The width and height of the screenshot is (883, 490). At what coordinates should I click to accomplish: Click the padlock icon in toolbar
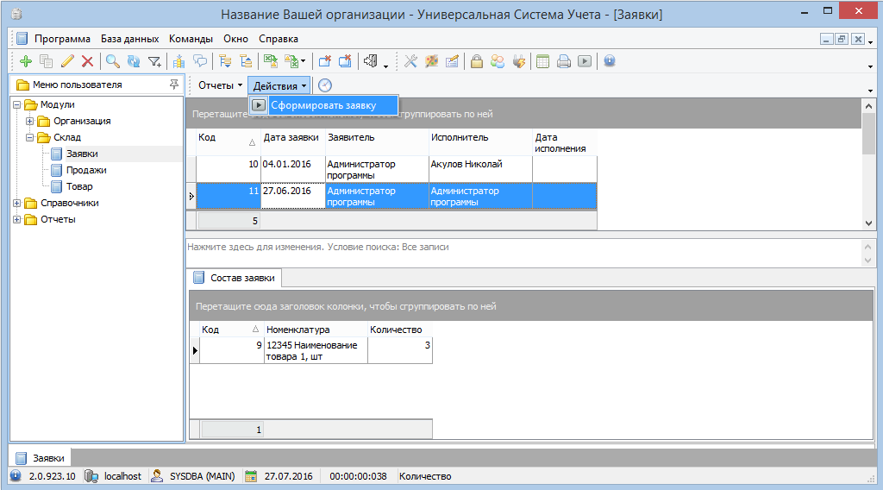(x=476, y=61)
